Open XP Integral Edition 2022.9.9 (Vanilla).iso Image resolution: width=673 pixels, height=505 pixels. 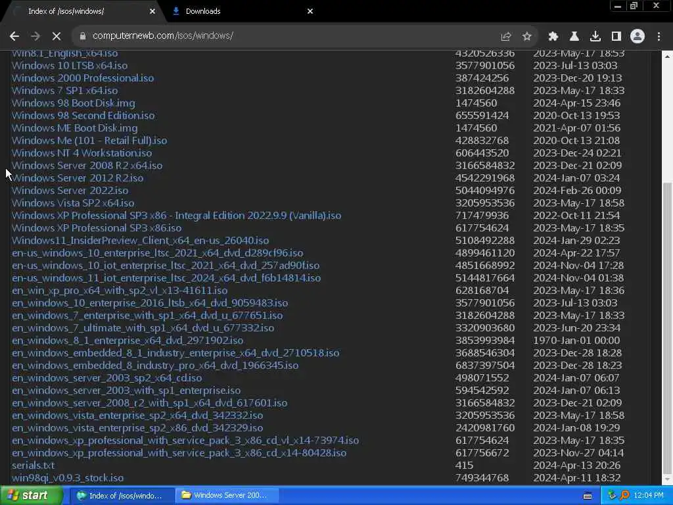[176, 215]
